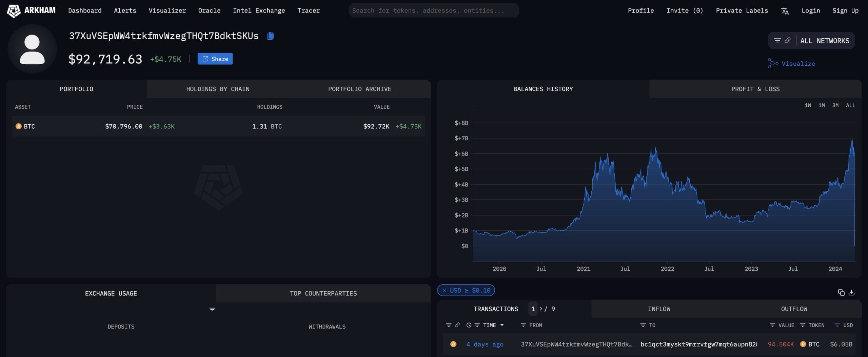This screenshot has height=357, width=868.
Task: Advance to the next transactions page chevron
Action: [x=540, y=309]
